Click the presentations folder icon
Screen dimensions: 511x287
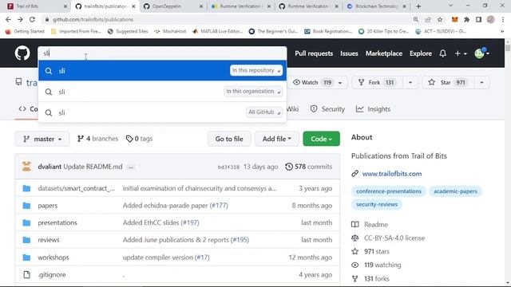tap(26, 223)
